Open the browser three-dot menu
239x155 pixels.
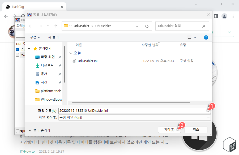tap(233, 16)
